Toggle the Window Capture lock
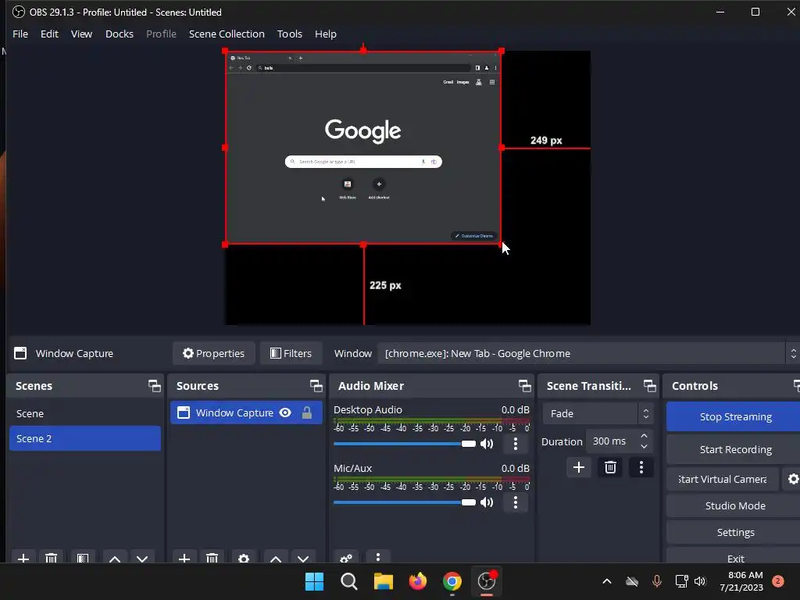Viewport: 800px width, 600px height. coord(306,412)
